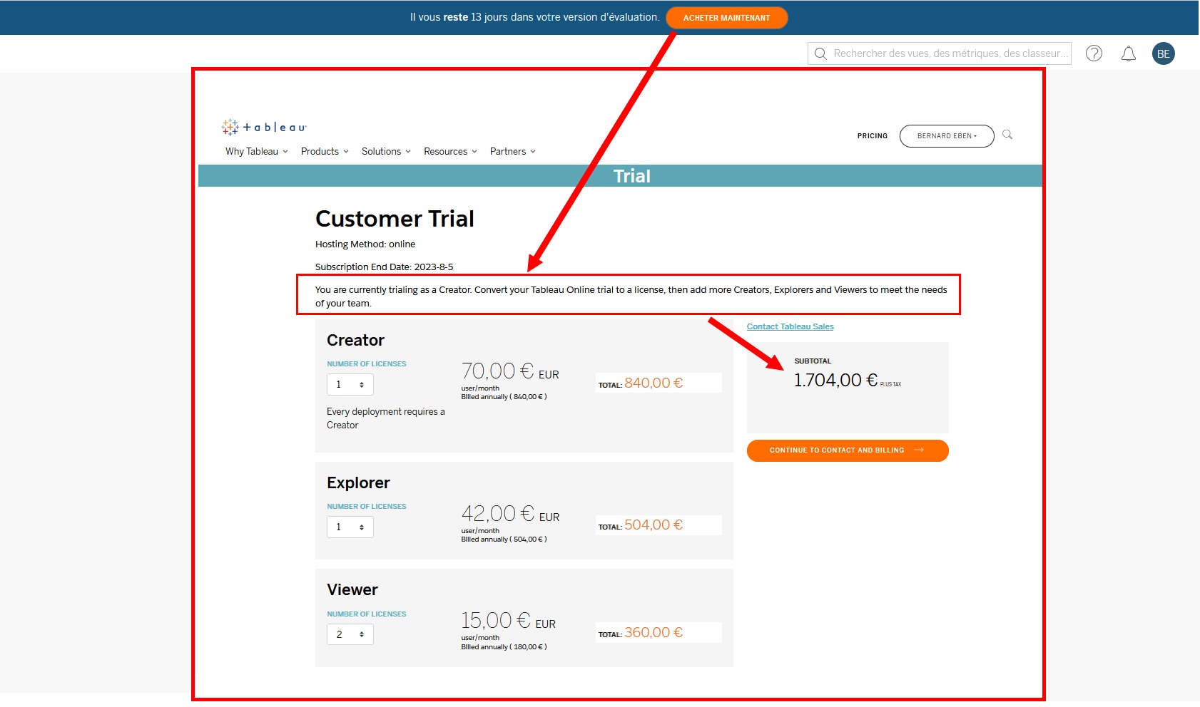The height and width of the screenshot is (707, 1200).
Task: Expand the Partners menu
Action: click(512, 151)
